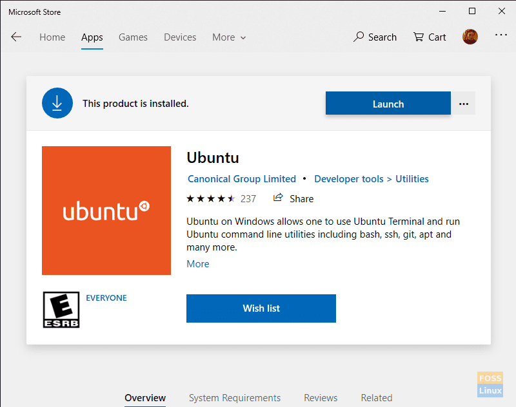This screenshot has height=407, width=516.
Task: Open the Developer tools category link
Action: [349, 178]
